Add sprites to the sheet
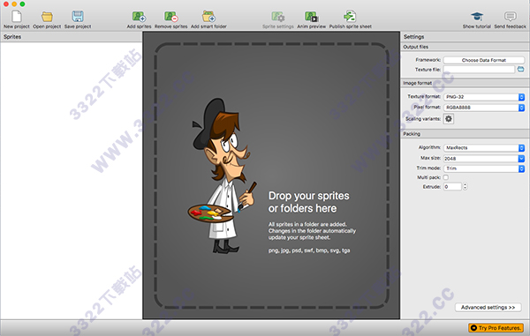This screenshot has height=336, width=530. (x=139, y=19)
